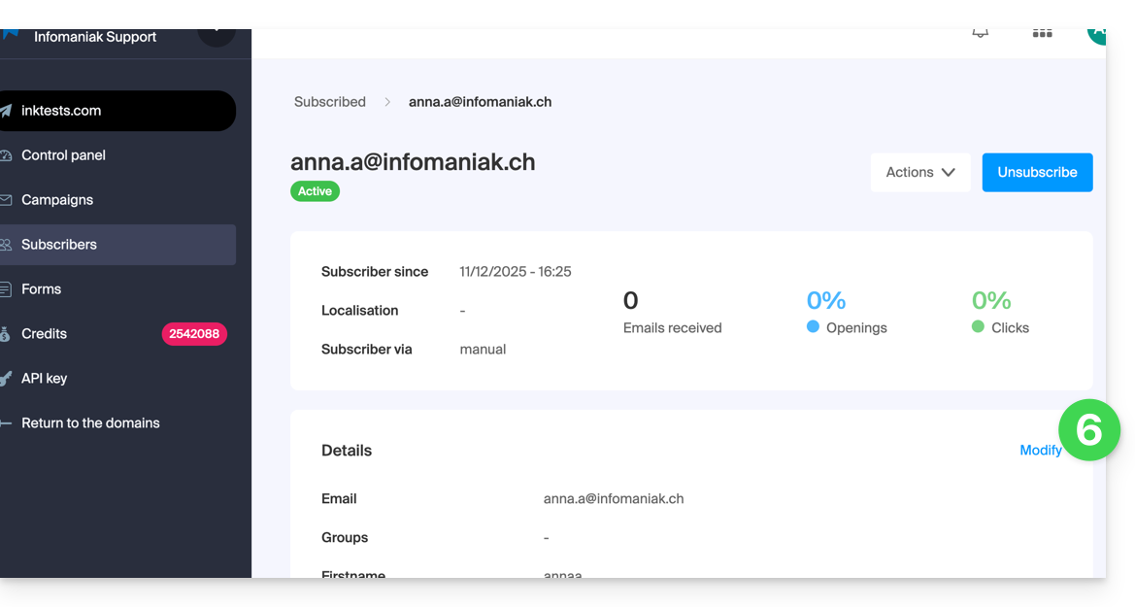Open the inktests.com domain entry
The width and height of the screenshot is (1135, 607).
(x=118, y=111)
